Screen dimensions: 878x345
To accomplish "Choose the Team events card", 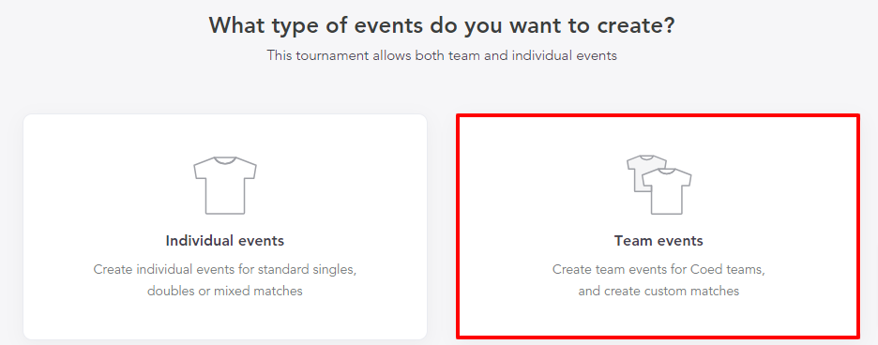I will [x=658, y=226].
